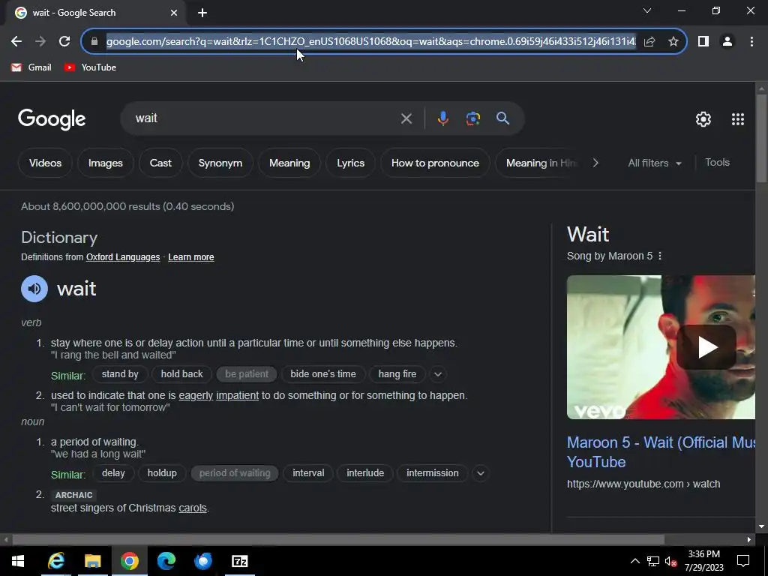Open Google apps grid
This screenshot has height=576, width=768.
pyautogui.click(x=738, y=119)
